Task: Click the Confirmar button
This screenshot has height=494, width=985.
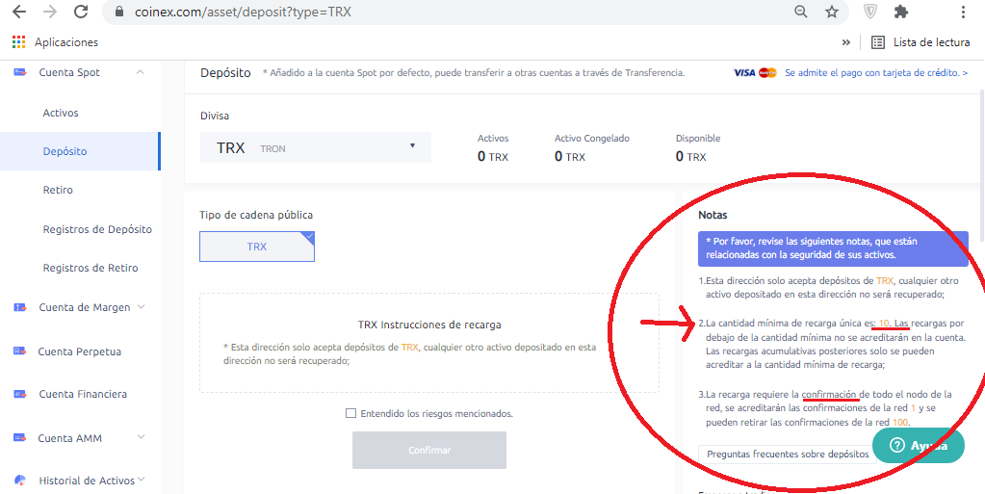Action: (x=429, y=450)
